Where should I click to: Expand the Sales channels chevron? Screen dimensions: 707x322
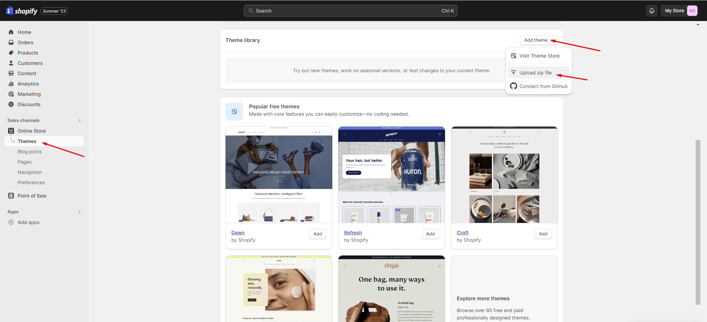pyautogui.click(x=80, y=120)
